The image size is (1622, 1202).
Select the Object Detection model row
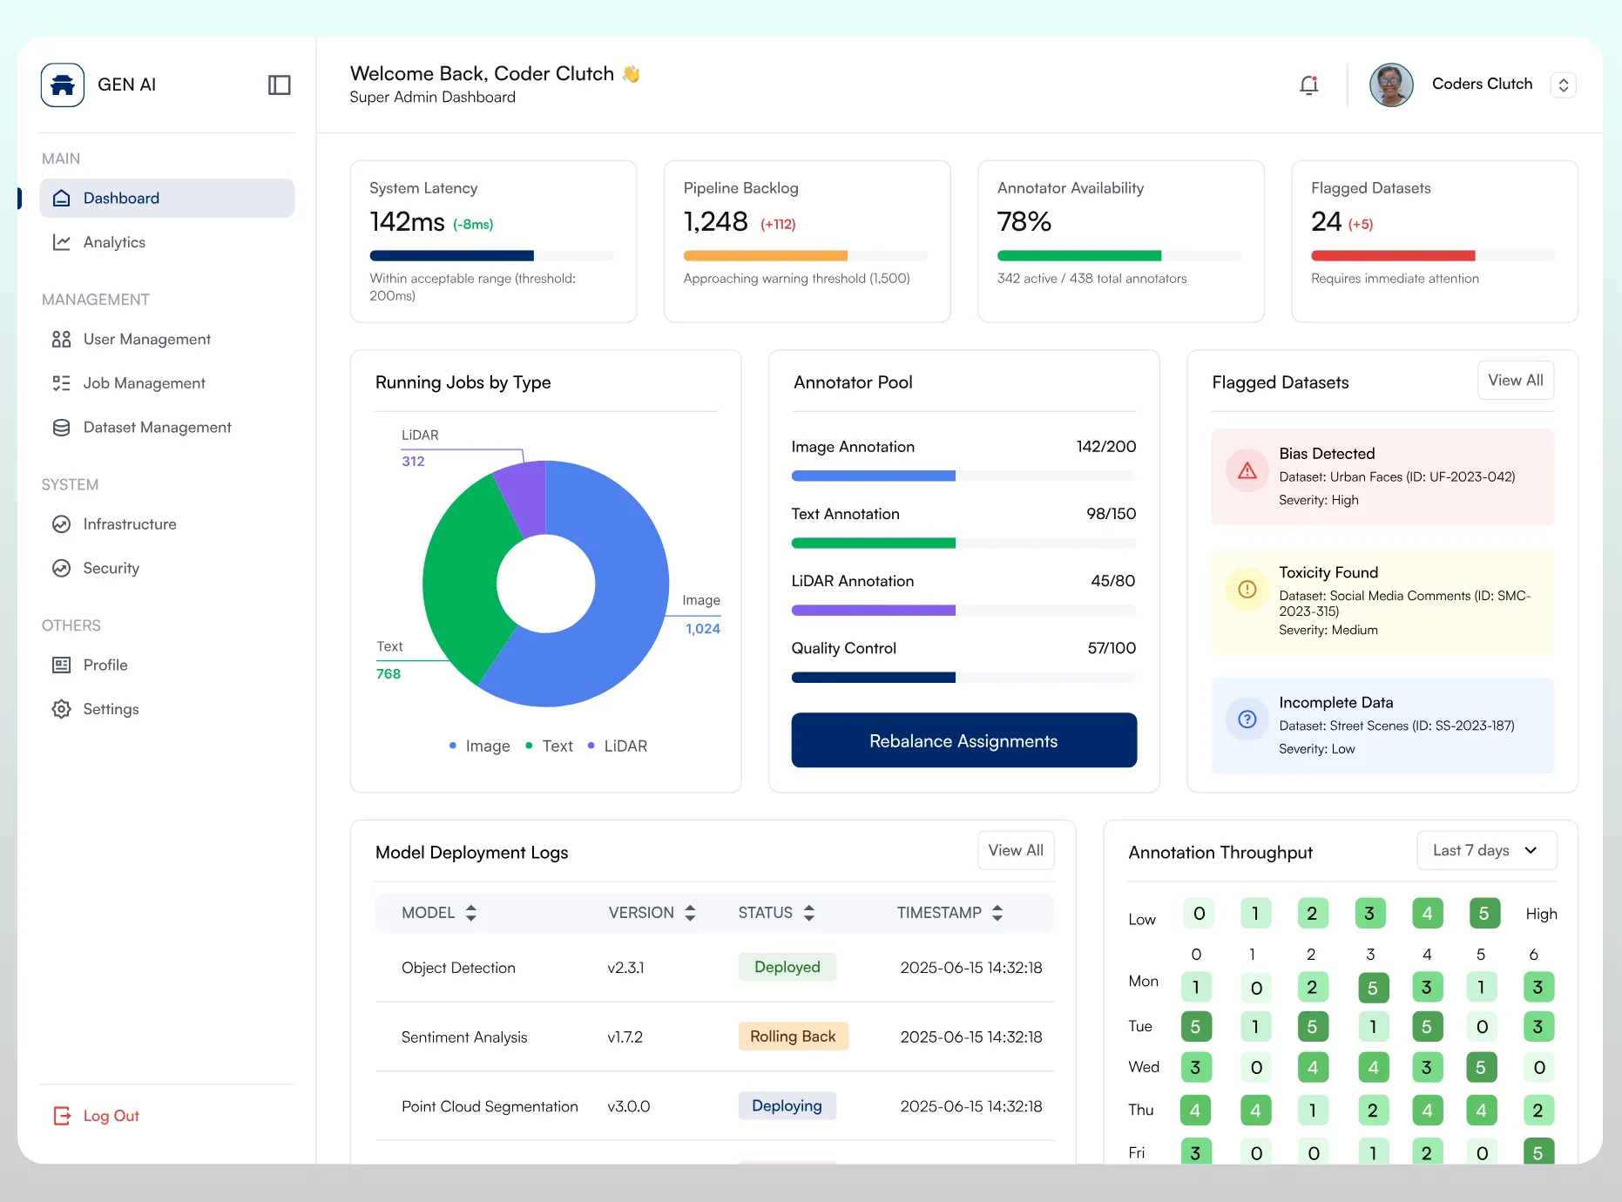tap(714, 967)
